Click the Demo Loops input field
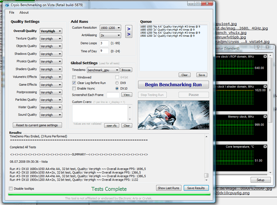 [104, 43]
